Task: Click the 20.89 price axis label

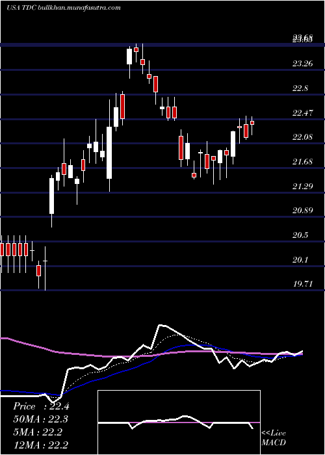Action: tap(302, 211)
